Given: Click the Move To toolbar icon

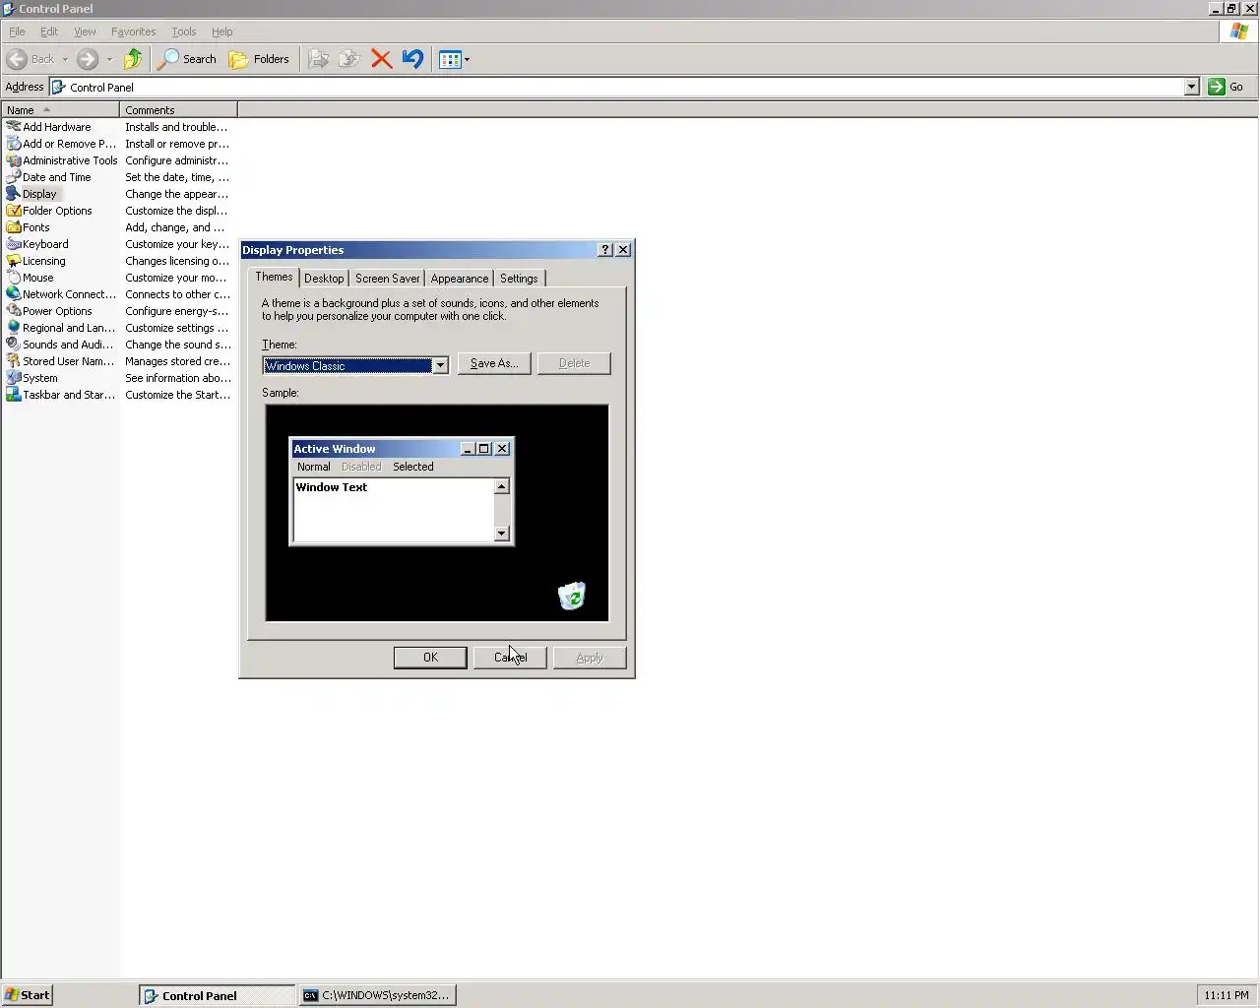Looking at the screenshot, I should click(318, 59).
